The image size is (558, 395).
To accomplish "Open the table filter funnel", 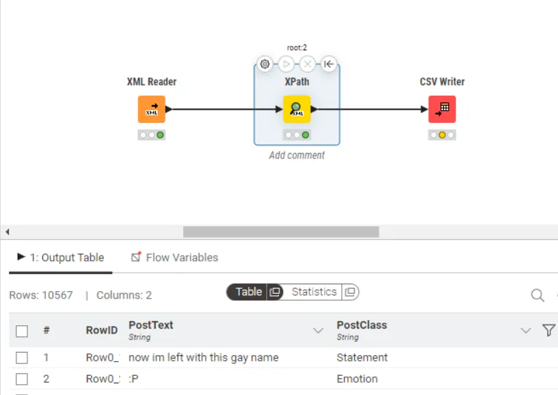I will coord(548,330).
